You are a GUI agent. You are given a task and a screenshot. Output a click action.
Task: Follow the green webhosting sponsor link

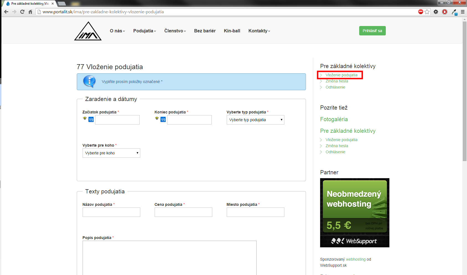click(356, 259)
